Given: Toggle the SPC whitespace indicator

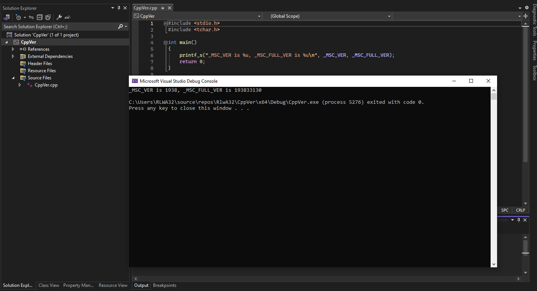Looking at the screenshot, I should tap(505, 210).
